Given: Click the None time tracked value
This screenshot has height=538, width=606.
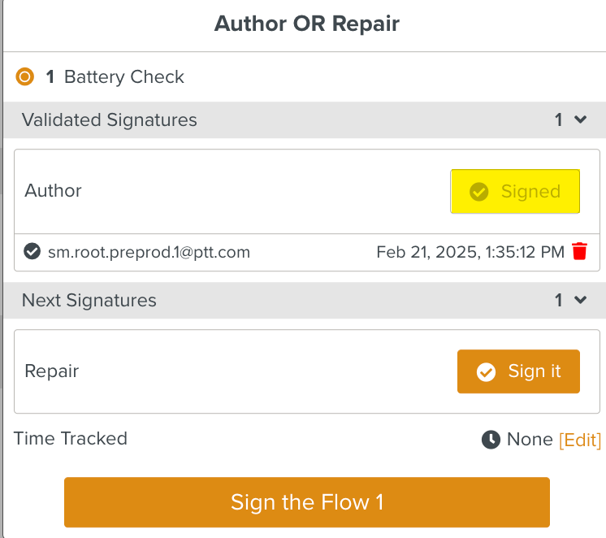Looking at the screenshot, I should 530,440.
